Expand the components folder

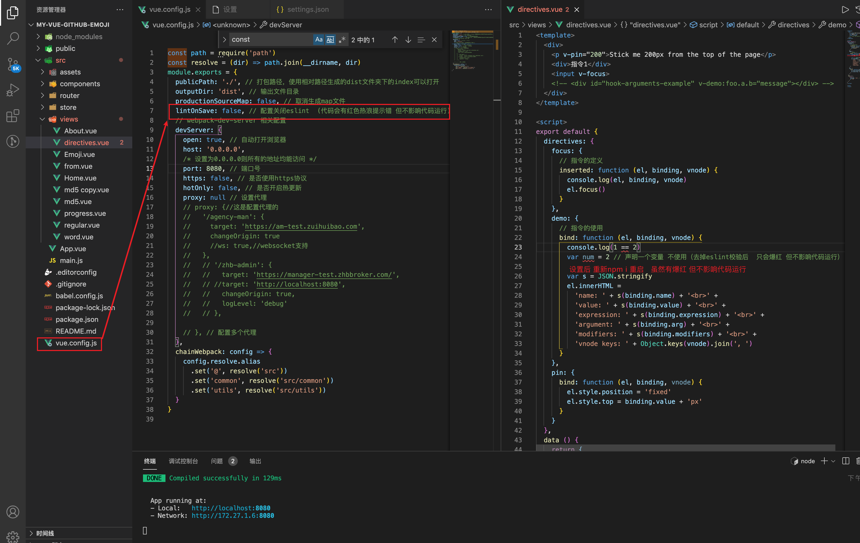43,84
